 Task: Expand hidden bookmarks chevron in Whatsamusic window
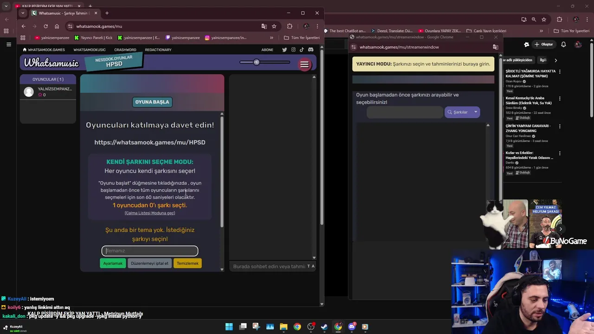[271, 38]
